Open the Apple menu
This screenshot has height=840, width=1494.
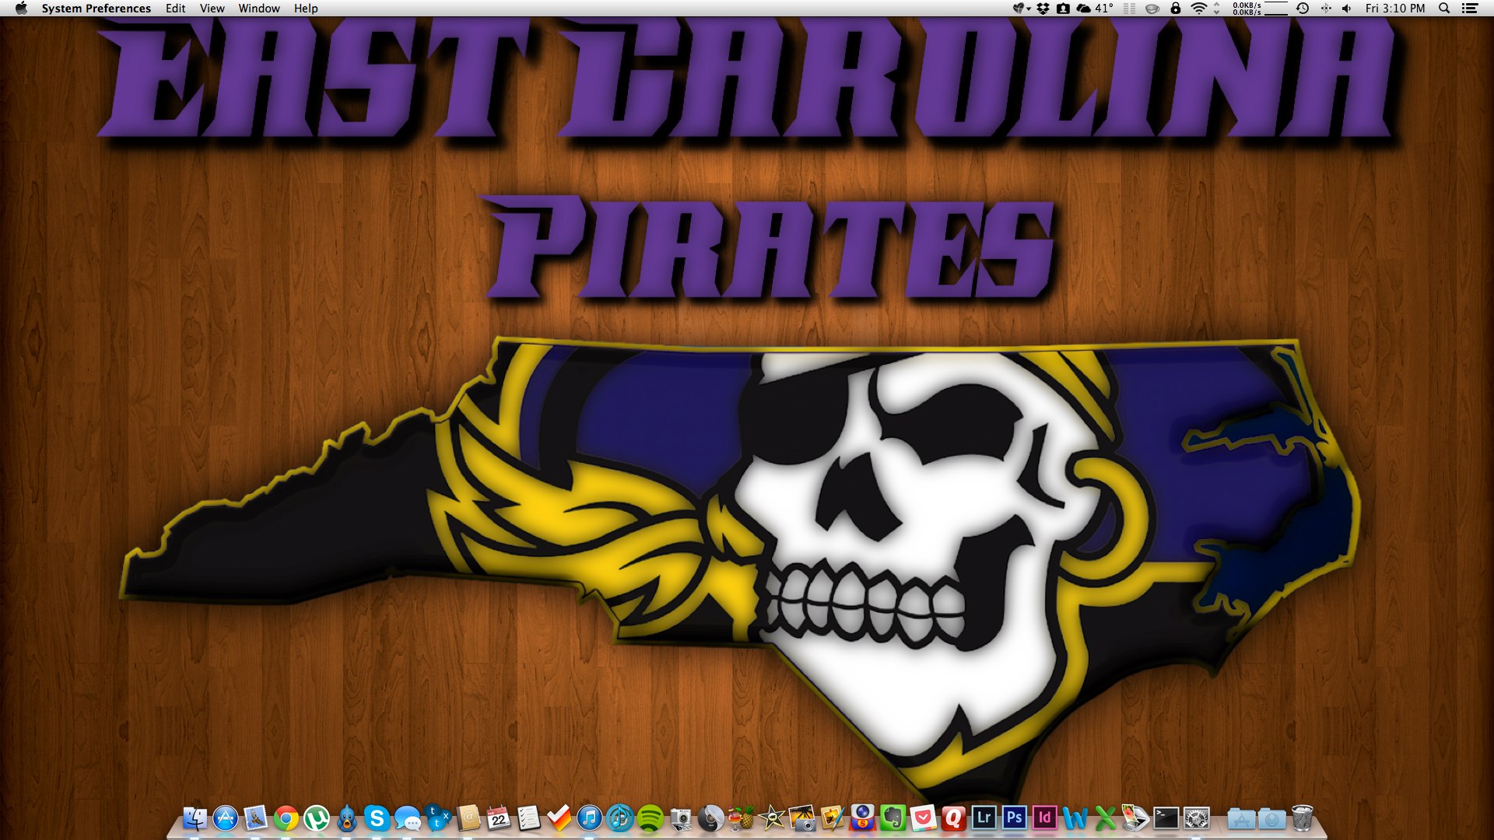(21, 9)
